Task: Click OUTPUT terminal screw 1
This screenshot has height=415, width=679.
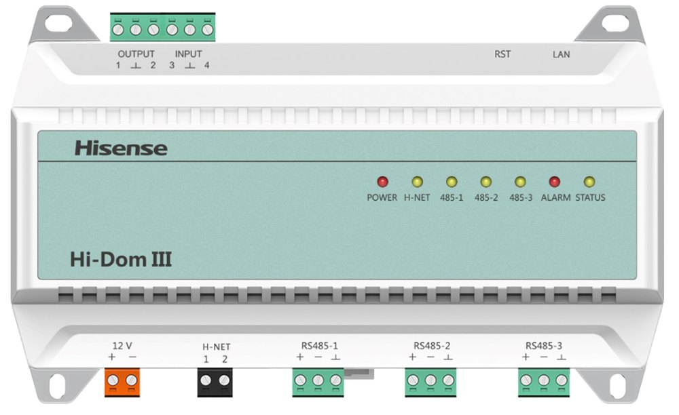Action: pos(117,30)
